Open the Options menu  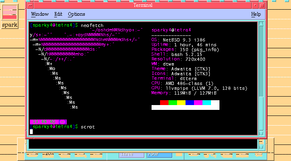click(76, 14)
